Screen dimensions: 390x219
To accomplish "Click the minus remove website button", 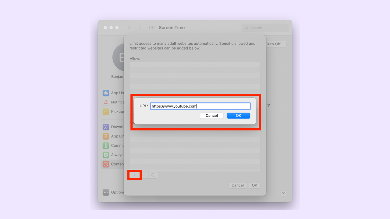I will click(144, 175).
